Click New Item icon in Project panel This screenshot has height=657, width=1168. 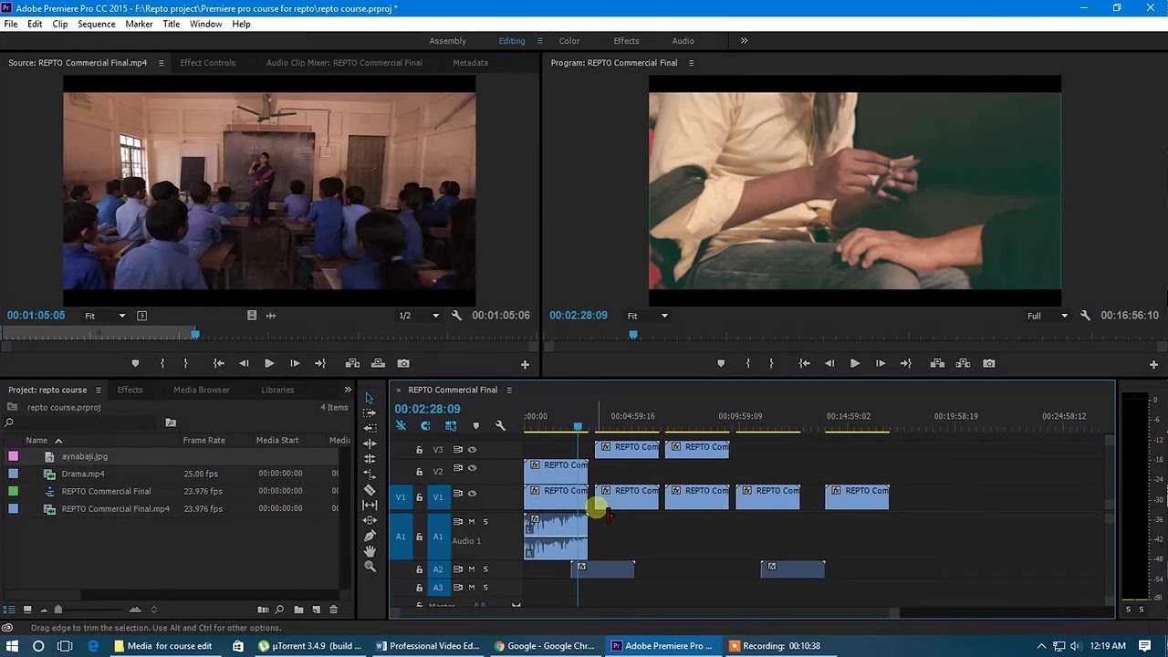pos(316,610)
